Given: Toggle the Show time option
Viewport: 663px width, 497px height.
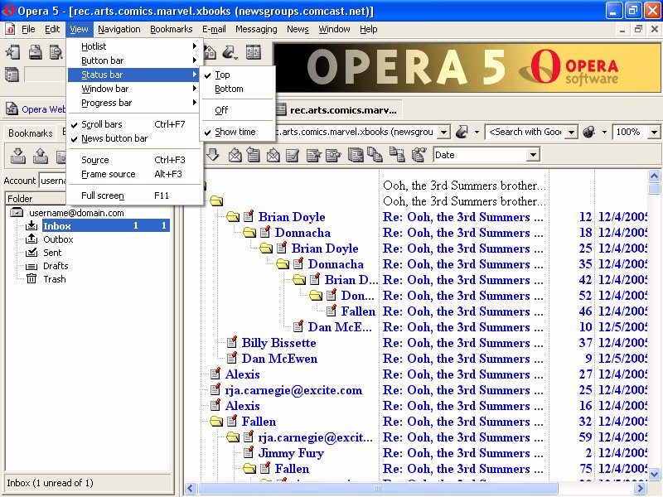Looking at the screenshot, I should (238, 132).
